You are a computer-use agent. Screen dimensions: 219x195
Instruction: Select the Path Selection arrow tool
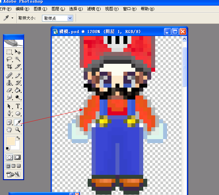pyautogui.click(x=9, y=106)
